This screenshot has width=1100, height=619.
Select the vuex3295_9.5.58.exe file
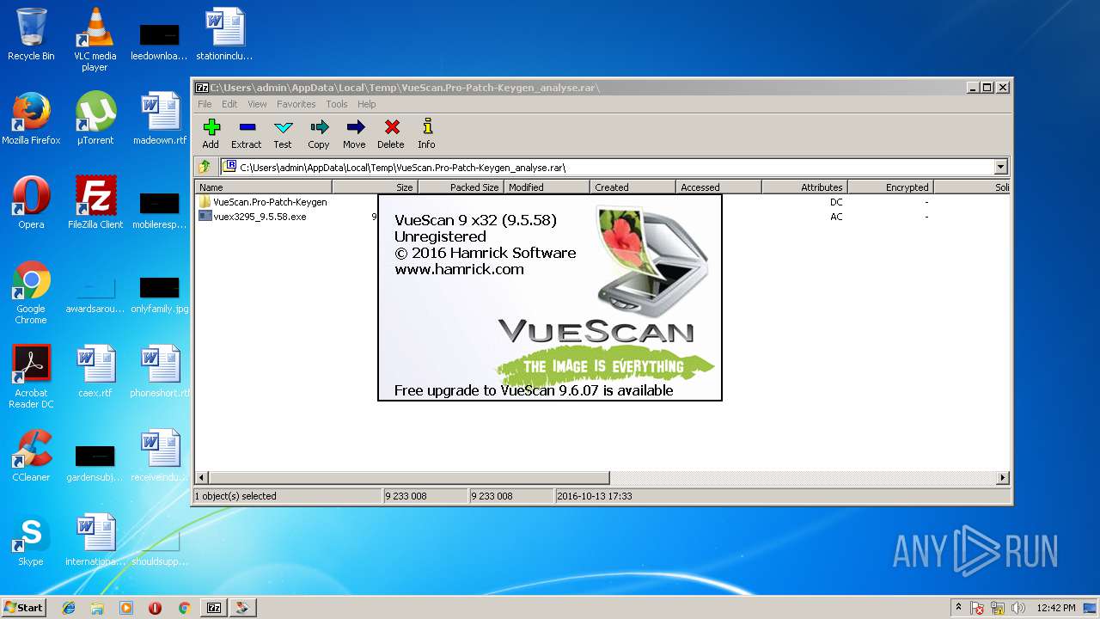click(253, 217)
